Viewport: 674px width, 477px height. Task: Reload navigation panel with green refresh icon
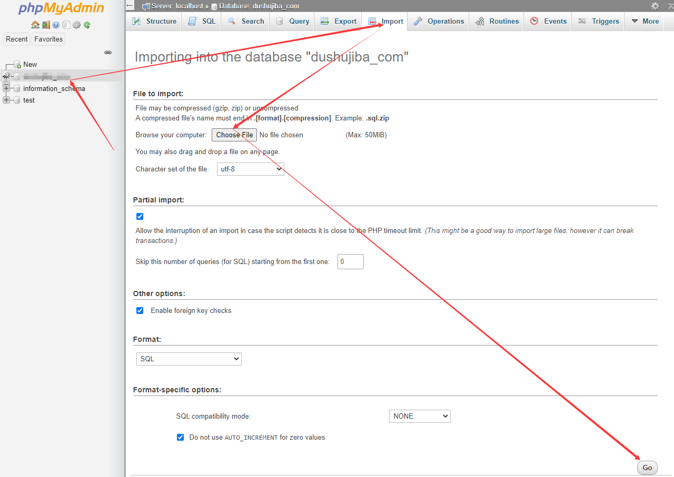coord(87,25)
